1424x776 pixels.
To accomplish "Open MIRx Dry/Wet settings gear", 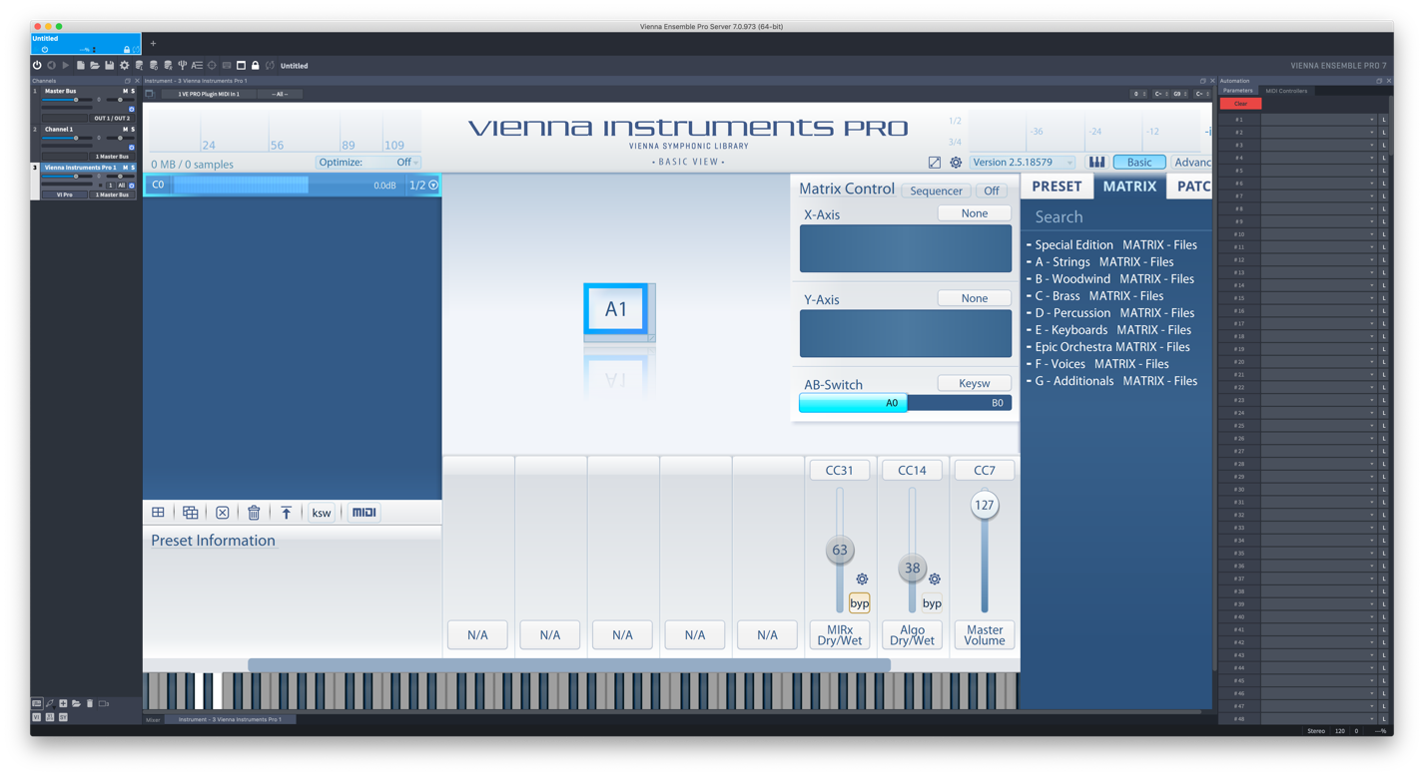I will [x=862, y=580].
